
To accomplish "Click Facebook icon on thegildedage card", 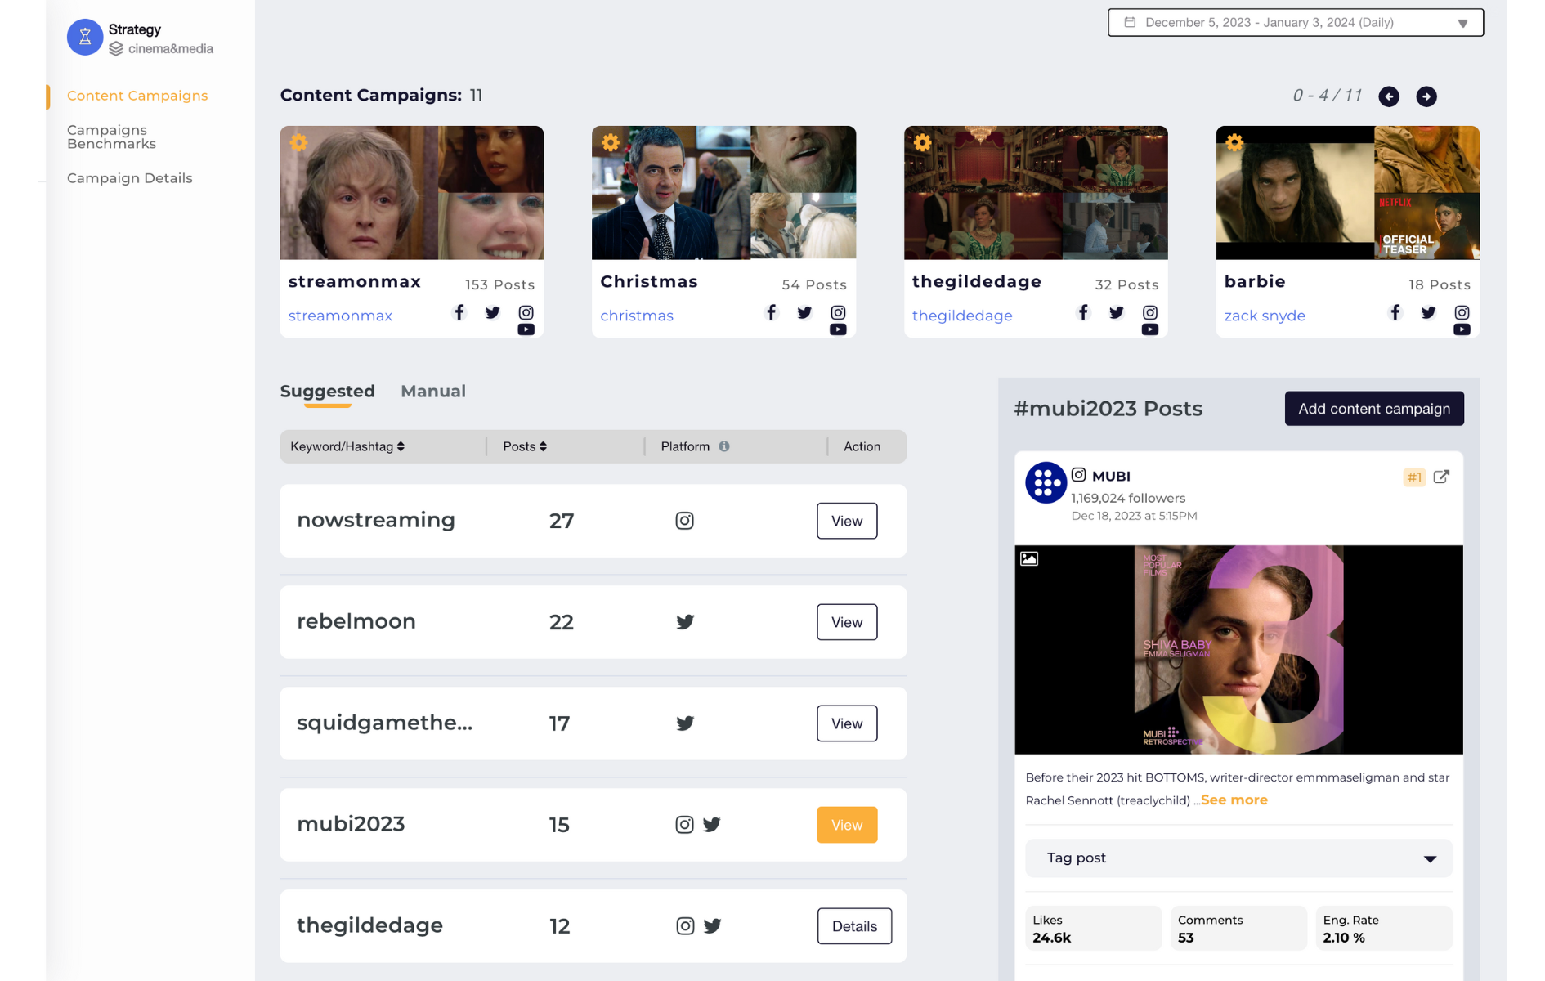I will (x=1083, y=312).
